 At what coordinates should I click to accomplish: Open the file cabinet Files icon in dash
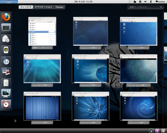tap(6, 83)
